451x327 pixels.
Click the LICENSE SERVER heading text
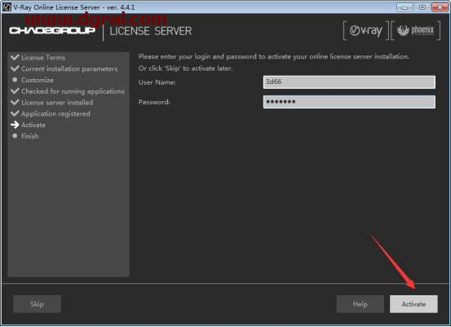(x=151, y=31)
